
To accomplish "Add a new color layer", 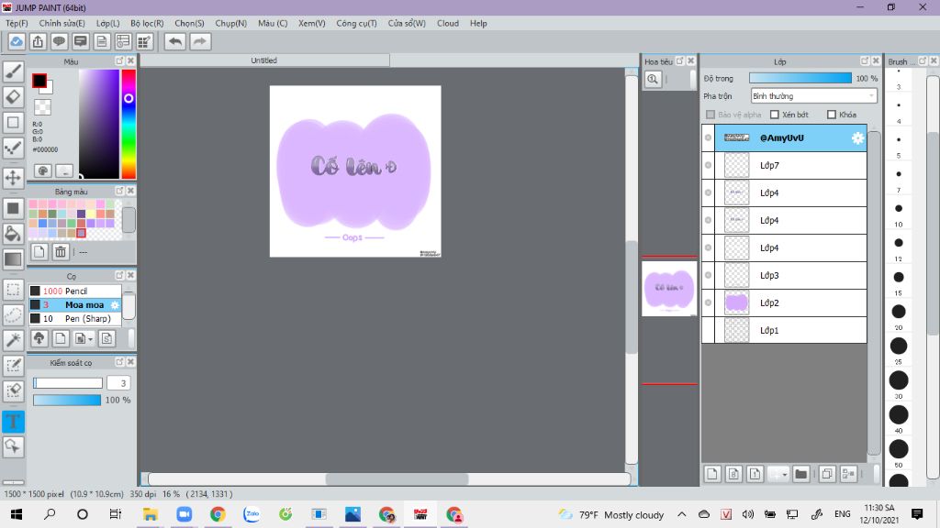I will click(712, 474).
